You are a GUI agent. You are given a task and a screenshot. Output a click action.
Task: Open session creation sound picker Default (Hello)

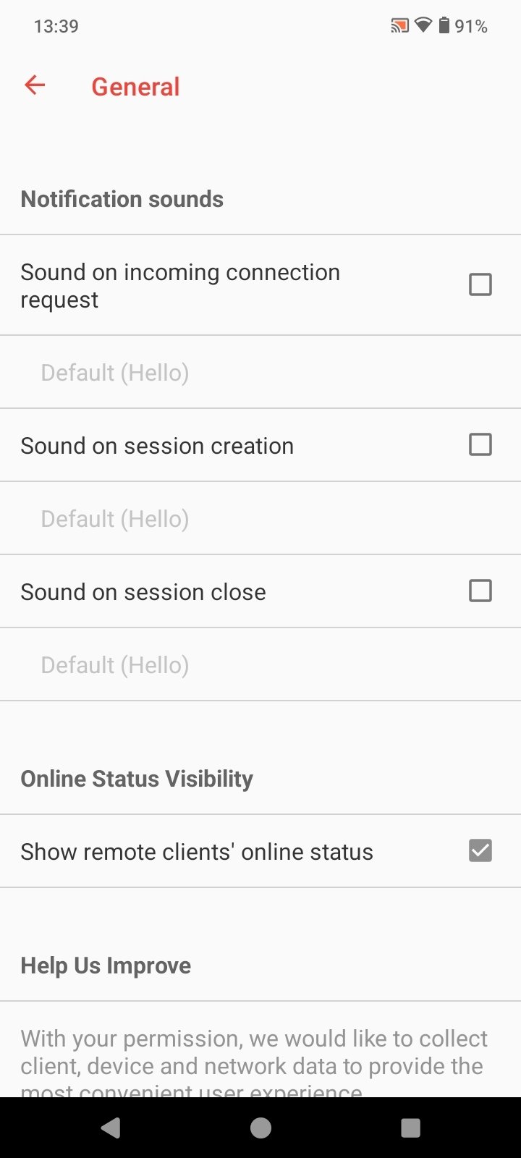click(x=115, y=519)
